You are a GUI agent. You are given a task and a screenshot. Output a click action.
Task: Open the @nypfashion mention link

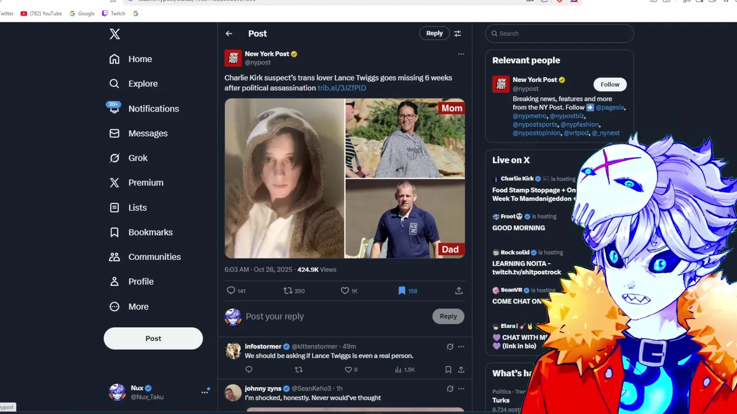click(x=580, y=125)
